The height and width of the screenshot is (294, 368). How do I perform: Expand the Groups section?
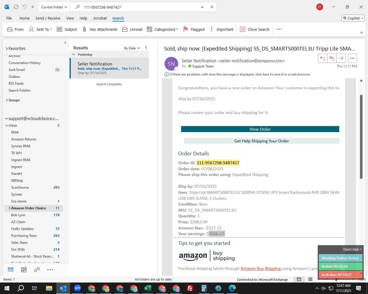7,100
